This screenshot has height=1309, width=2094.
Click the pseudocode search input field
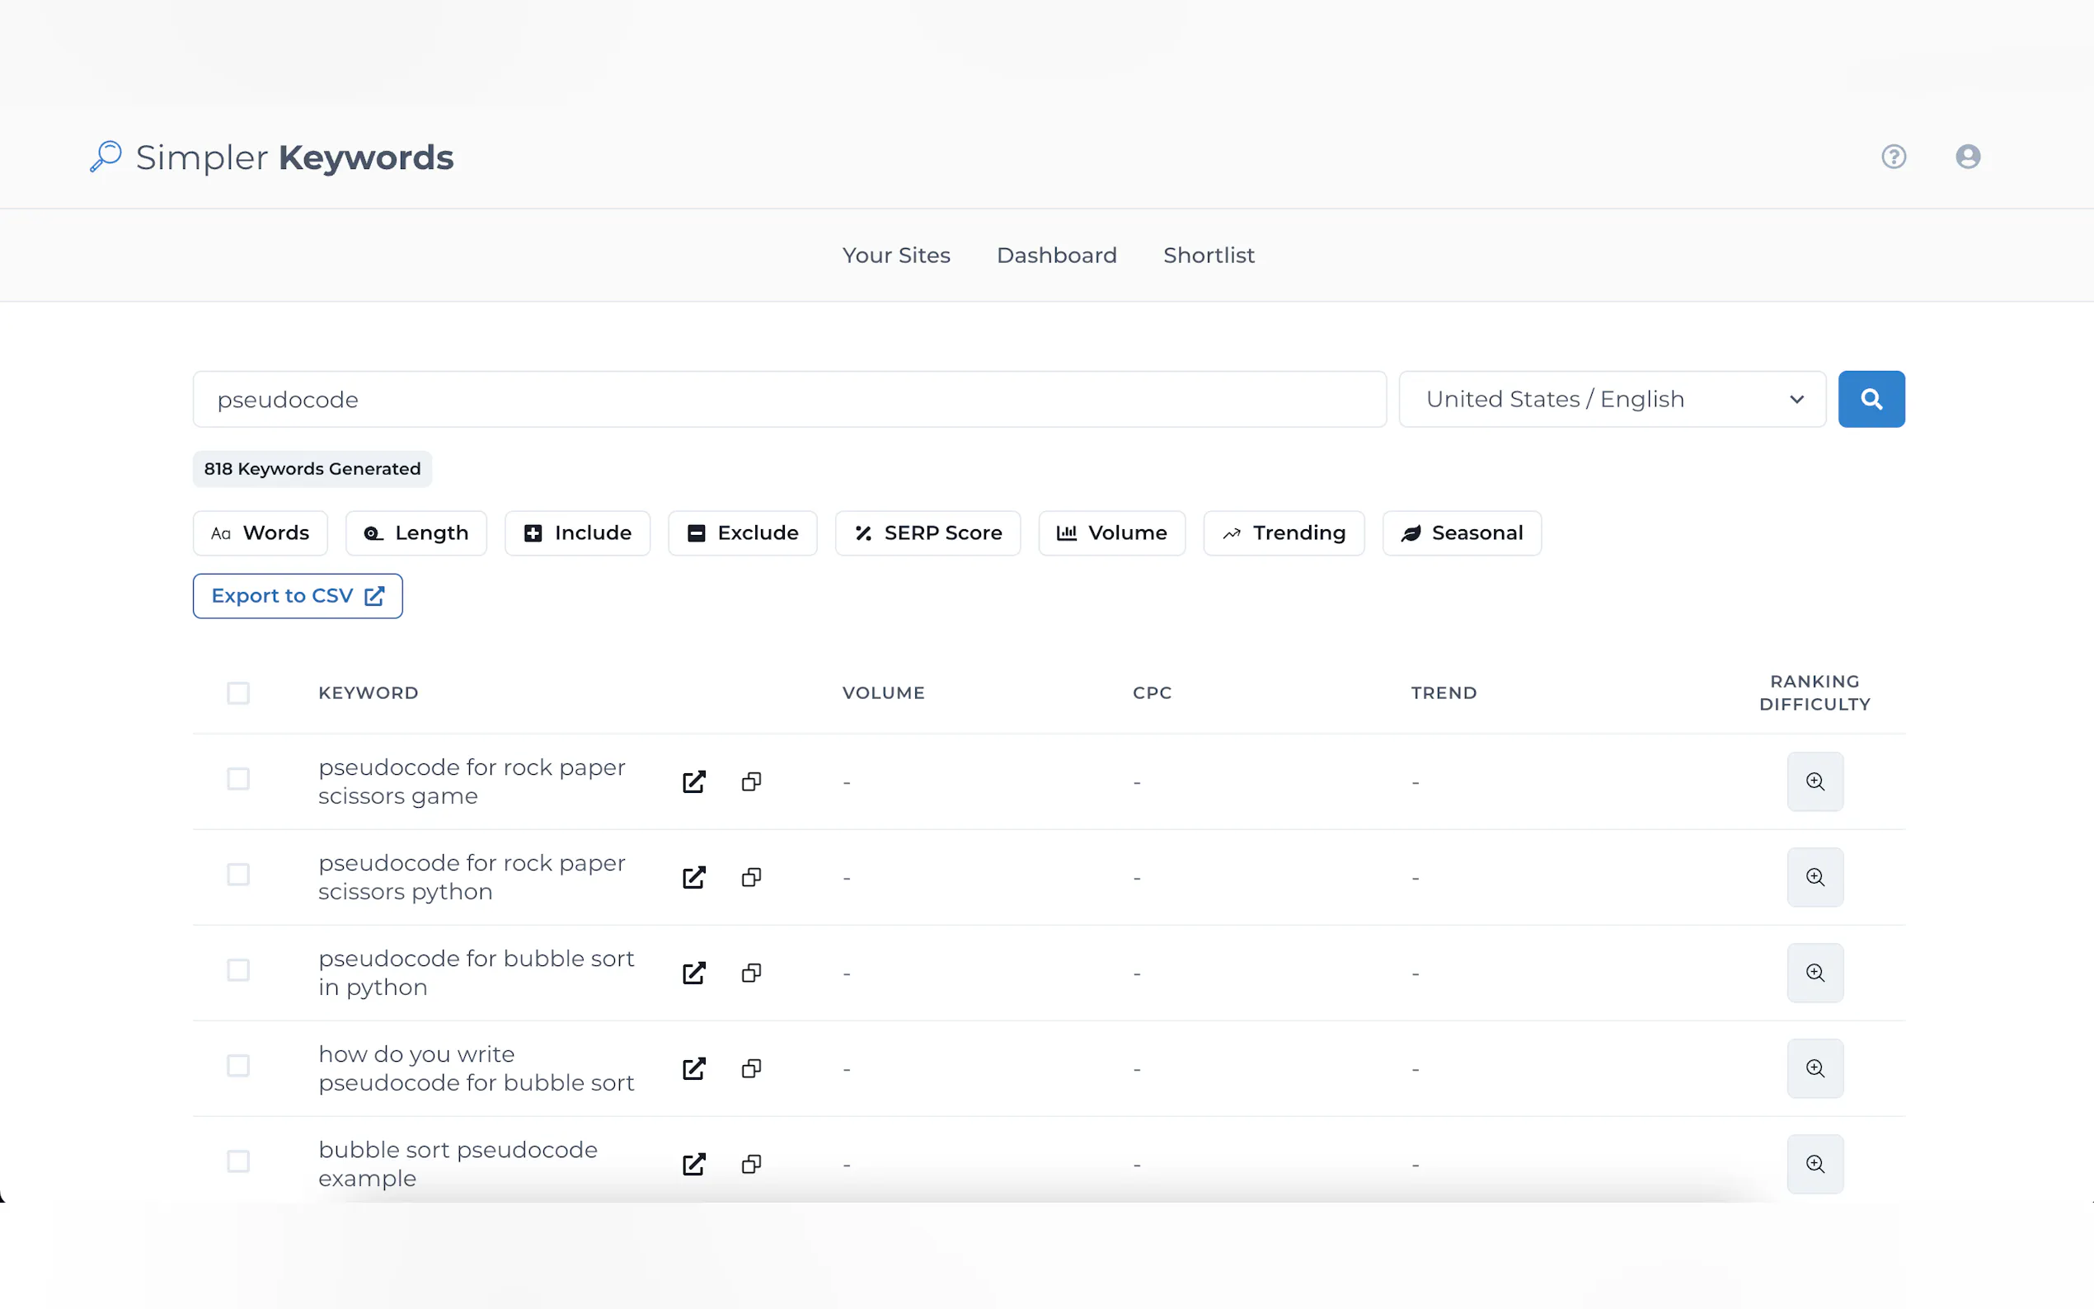[x=790, y=399]
